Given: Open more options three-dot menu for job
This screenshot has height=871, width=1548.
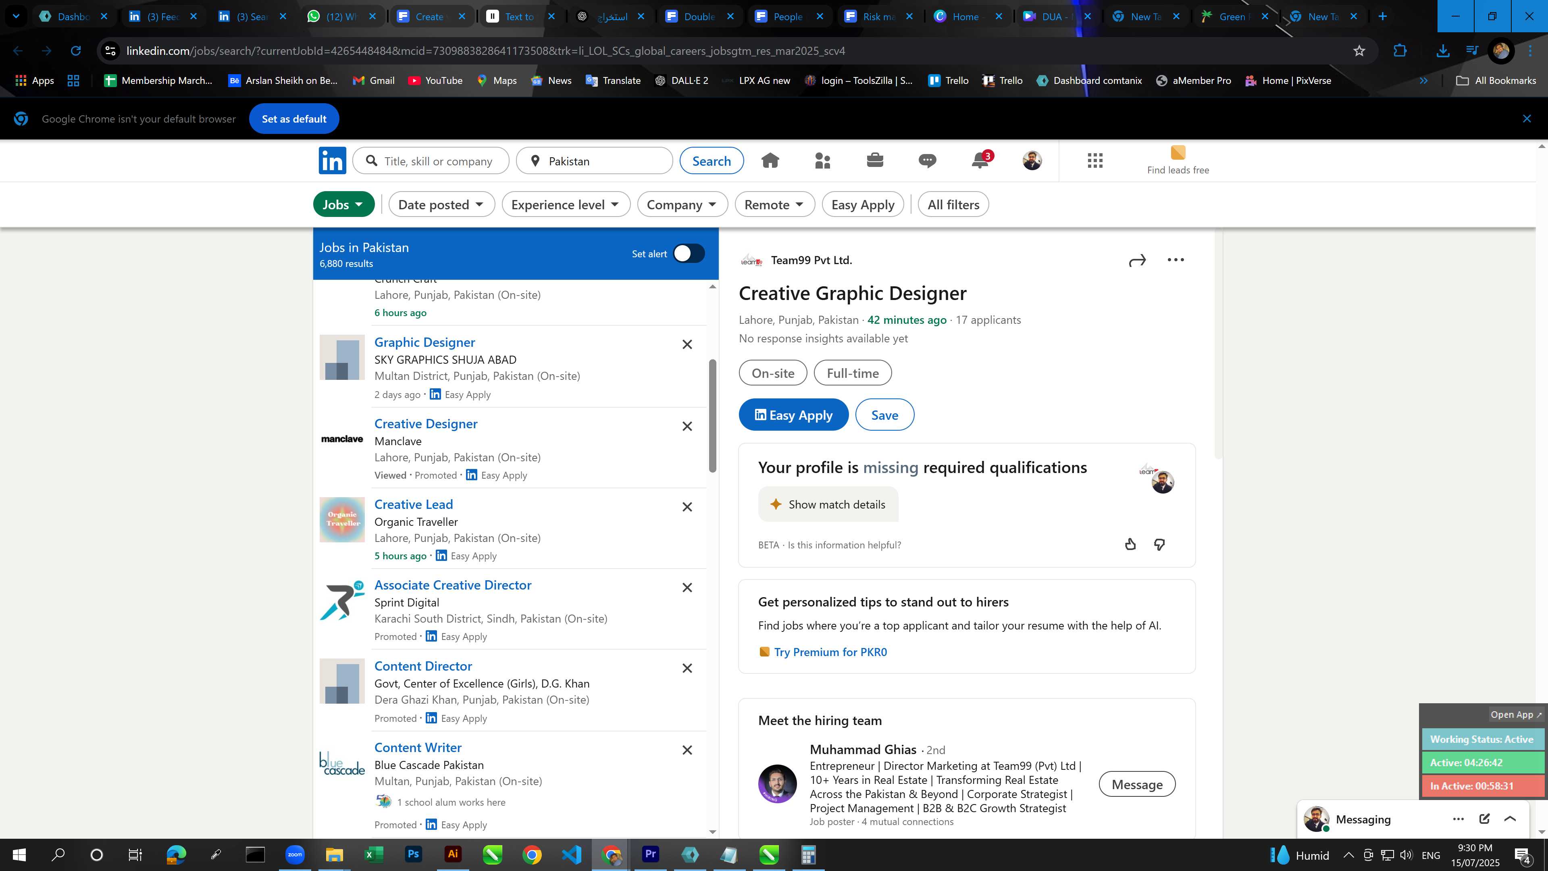Looking at the screenshot, I should tap(1176, 260).
